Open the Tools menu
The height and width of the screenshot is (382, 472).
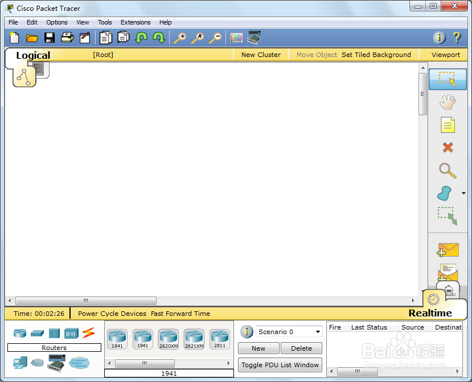pyautogui.click(x=105, y=22)
